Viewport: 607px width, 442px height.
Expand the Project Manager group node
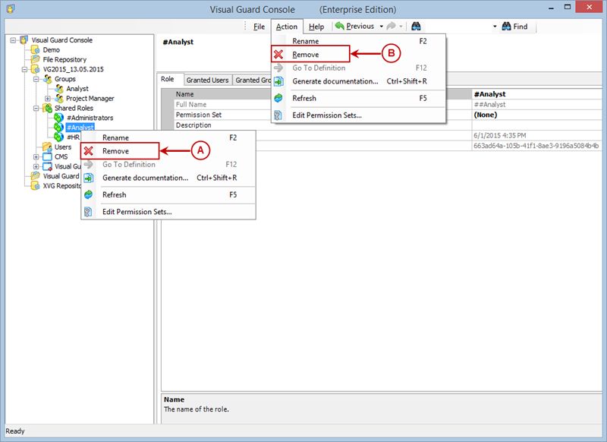(48, 99)
